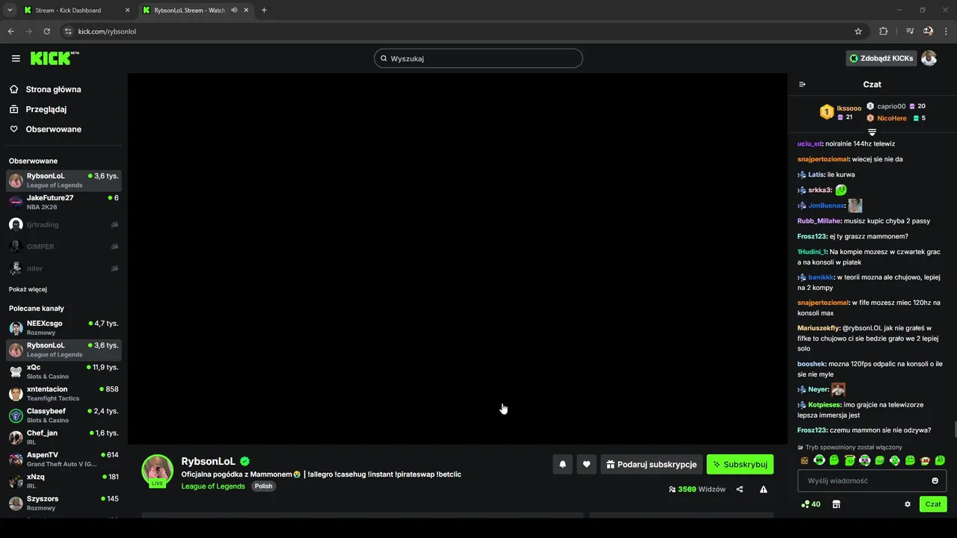Open recommended channel Classybeef
The image size is (957, 538).
click(64, 415)
